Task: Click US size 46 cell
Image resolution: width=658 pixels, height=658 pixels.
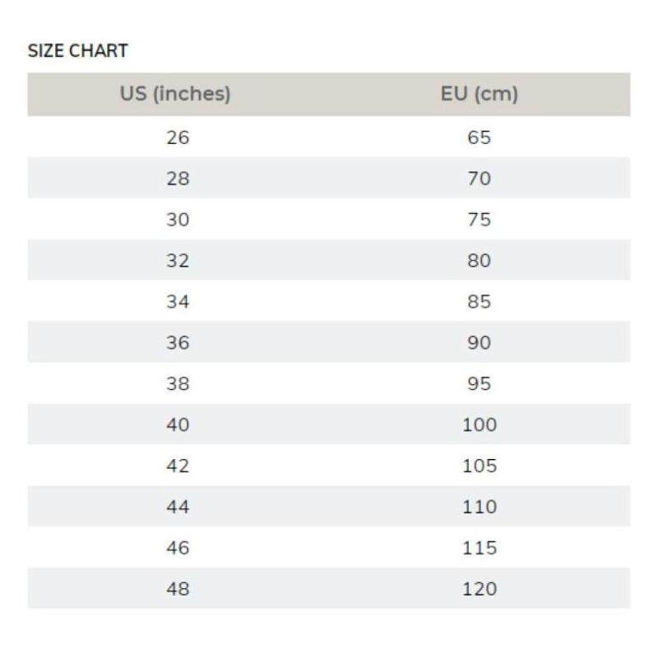Action: [x=178, y=549]
